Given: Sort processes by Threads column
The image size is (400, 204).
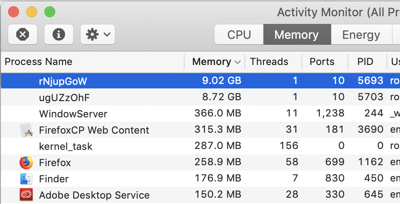Looking at the screenshot, I should pyautogui.click(x=269, y=62).
